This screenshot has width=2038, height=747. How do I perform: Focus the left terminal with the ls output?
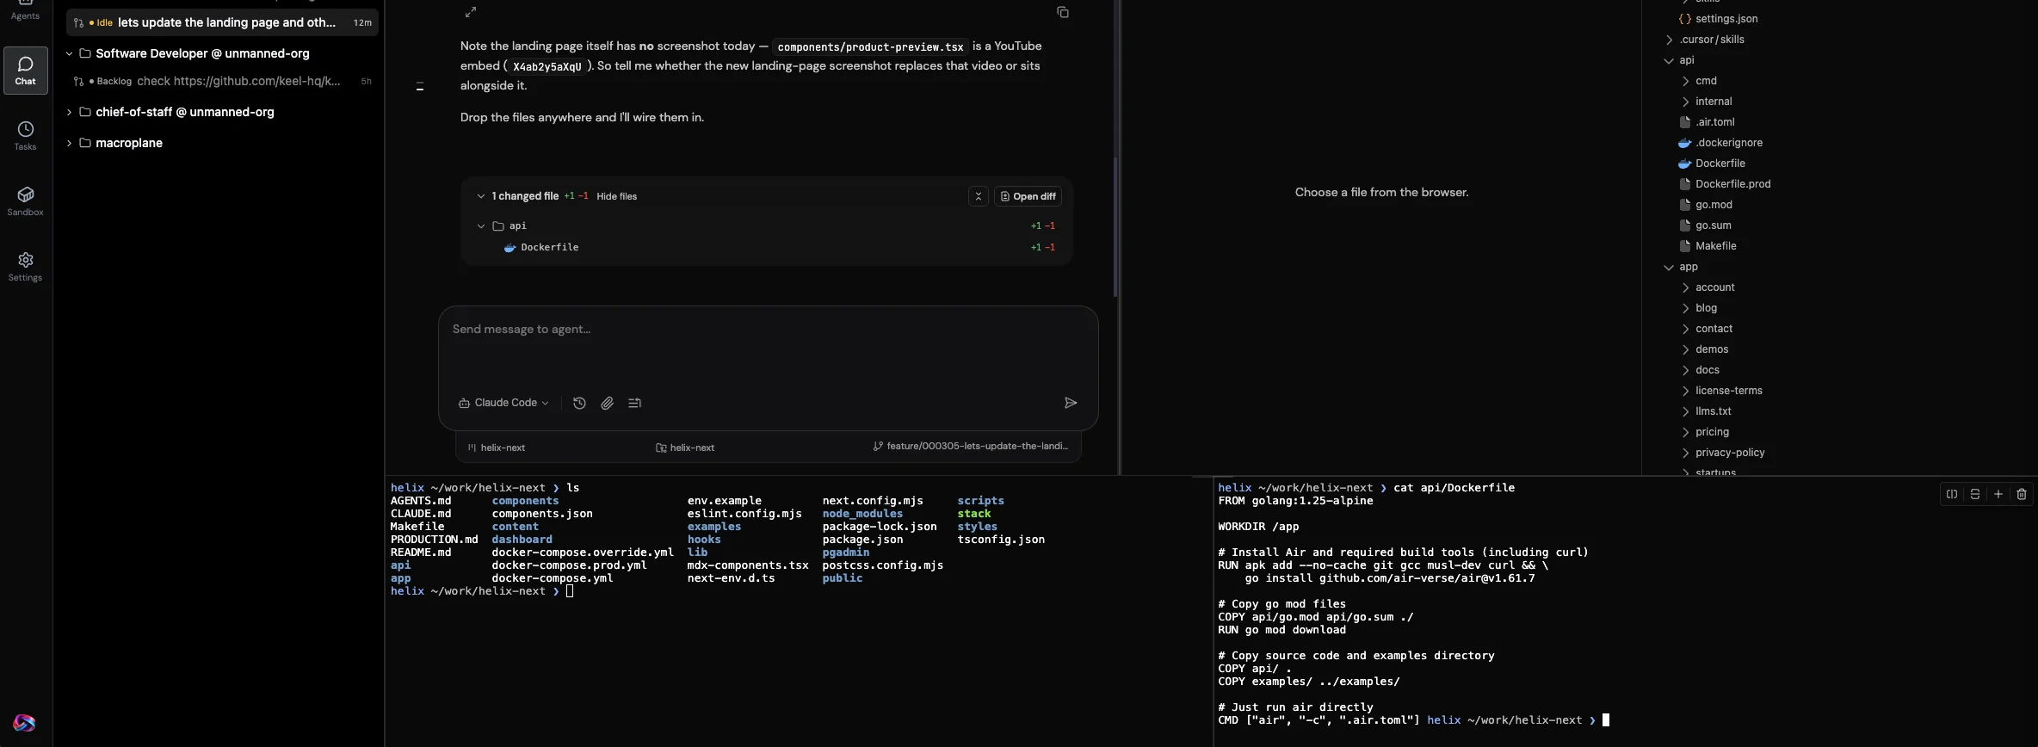[x=797, y=611]
